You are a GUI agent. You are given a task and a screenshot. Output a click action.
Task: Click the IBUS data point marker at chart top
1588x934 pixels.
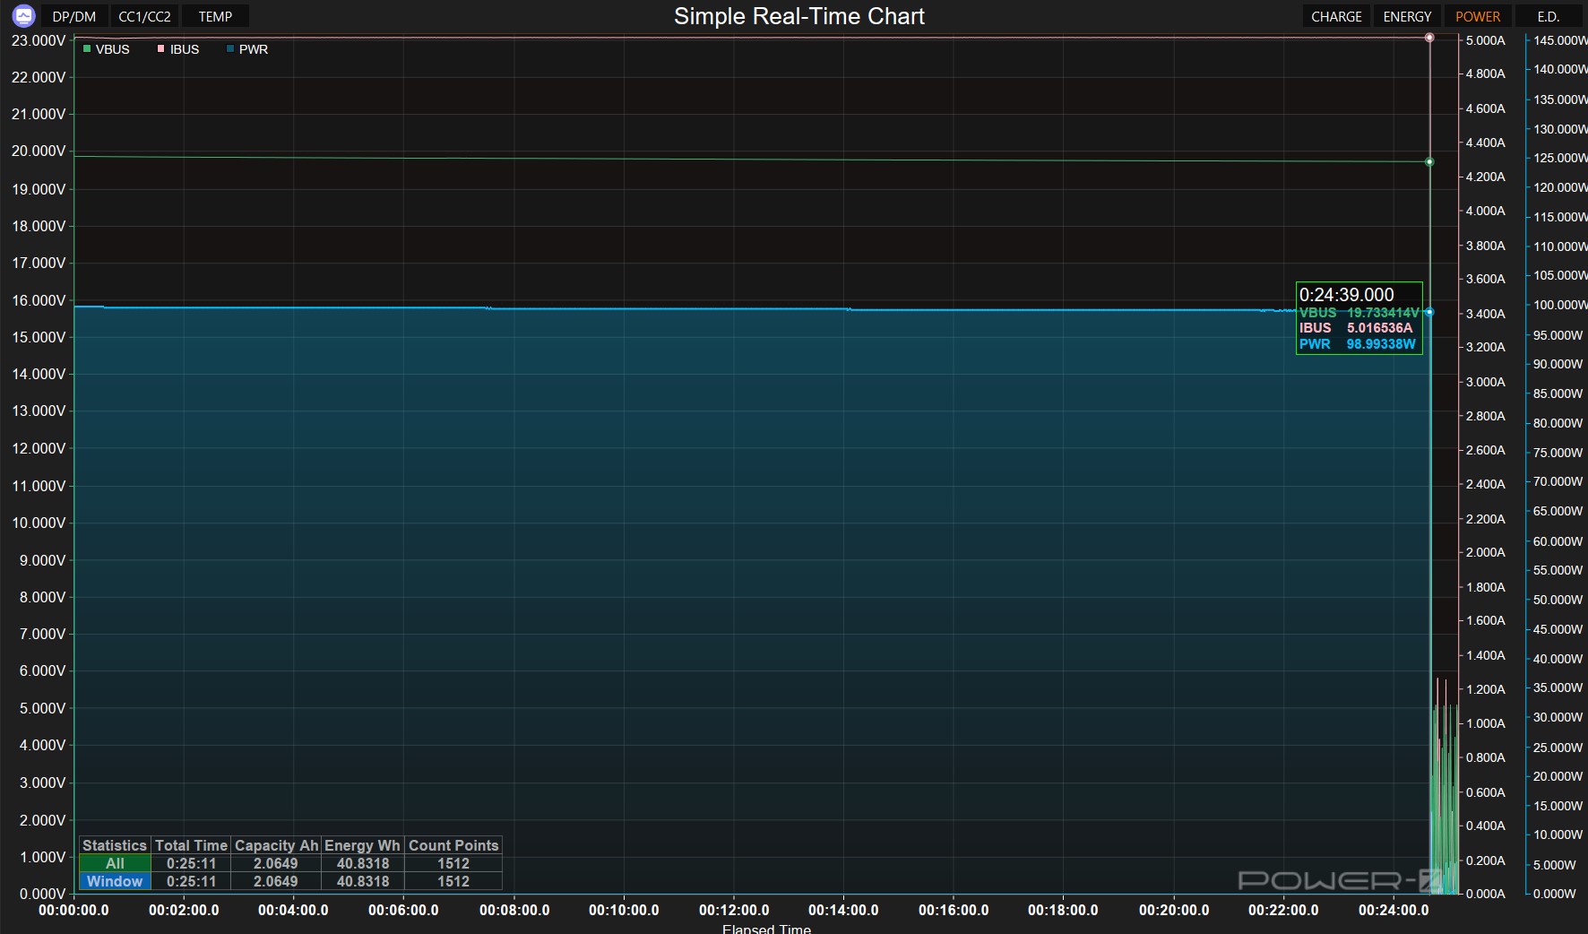(x=1429, y=38)
